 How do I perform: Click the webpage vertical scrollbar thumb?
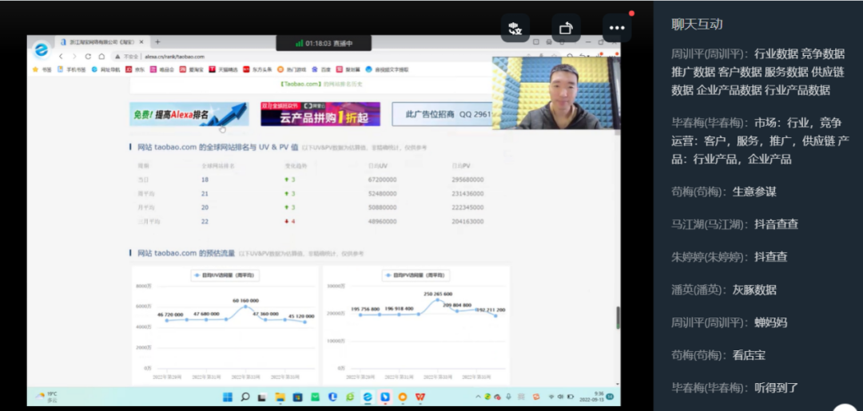pos(617,318)
